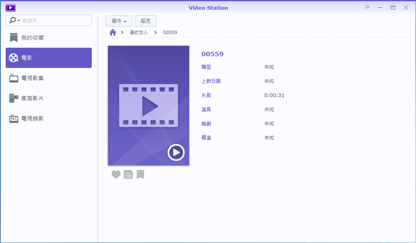Click the REC icon beside 電視錄影

tap(14, 118)
